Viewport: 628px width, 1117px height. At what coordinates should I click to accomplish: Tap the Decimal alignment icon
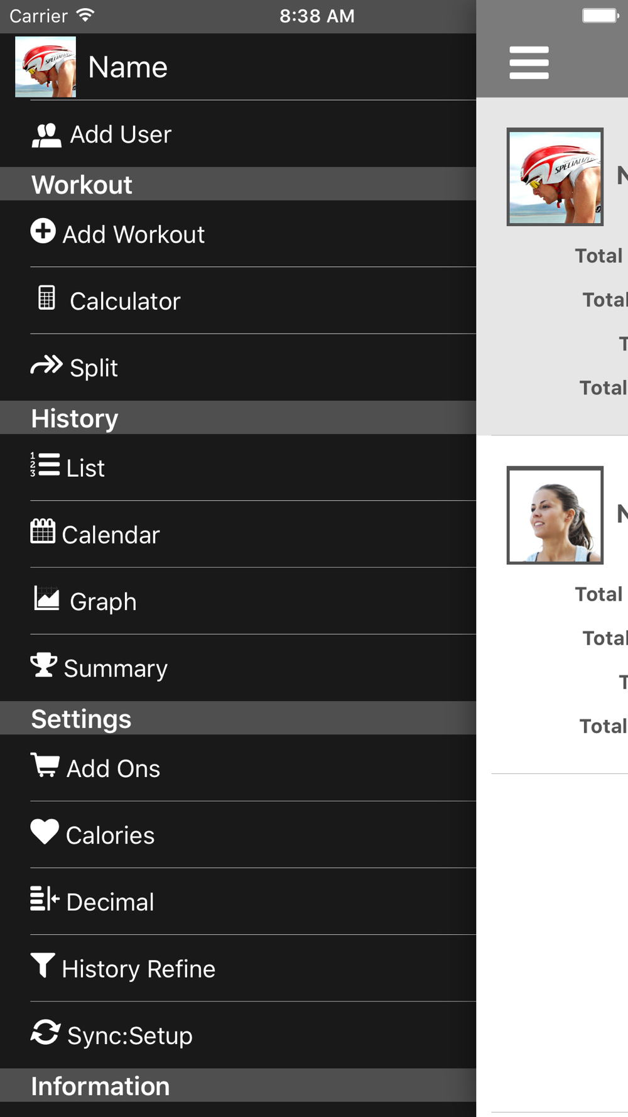45,898
